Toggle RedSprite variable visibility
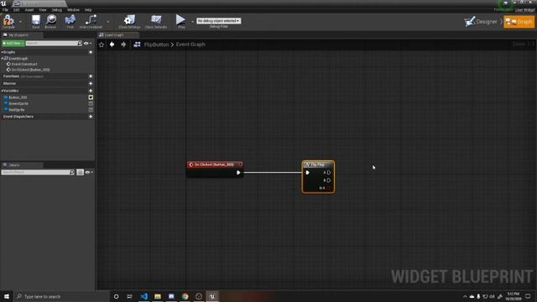The width and height of the screenshot is (537, 302). (91, 110)
